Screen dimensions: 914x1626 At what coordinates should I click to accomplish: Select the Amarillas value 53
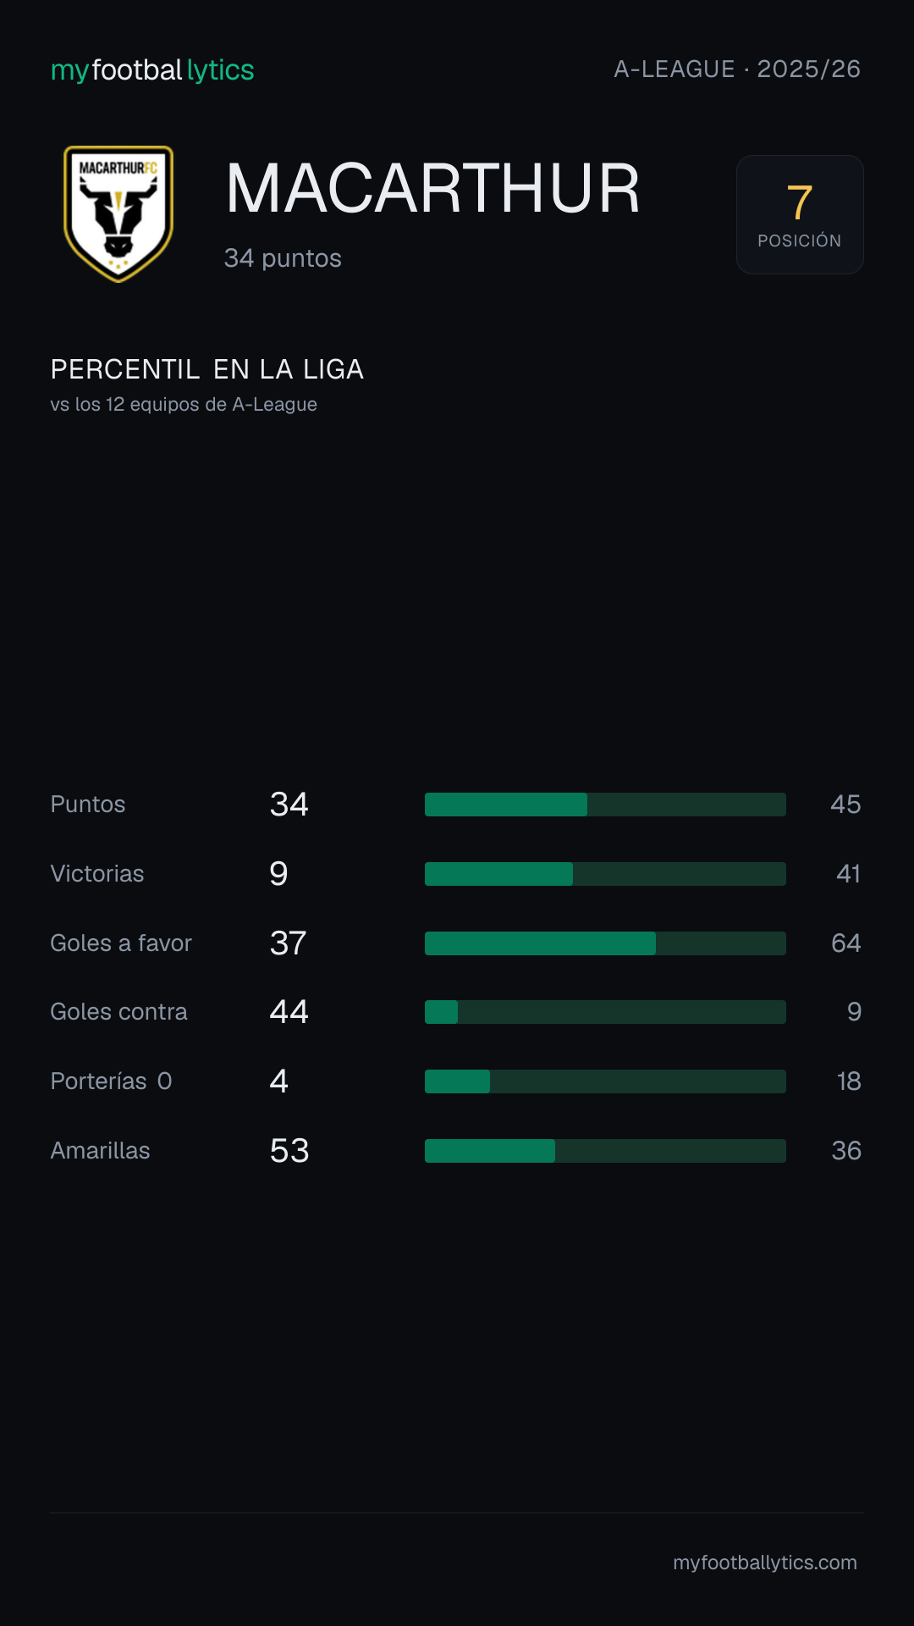(x=289, y=1151)
